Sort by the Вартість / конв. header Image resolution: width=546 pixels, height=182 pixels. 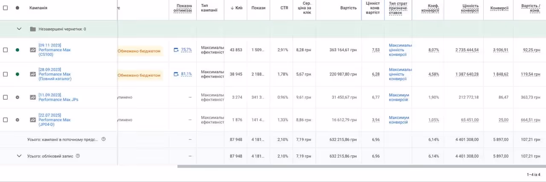pyautogui.click(x=531, y=8)
